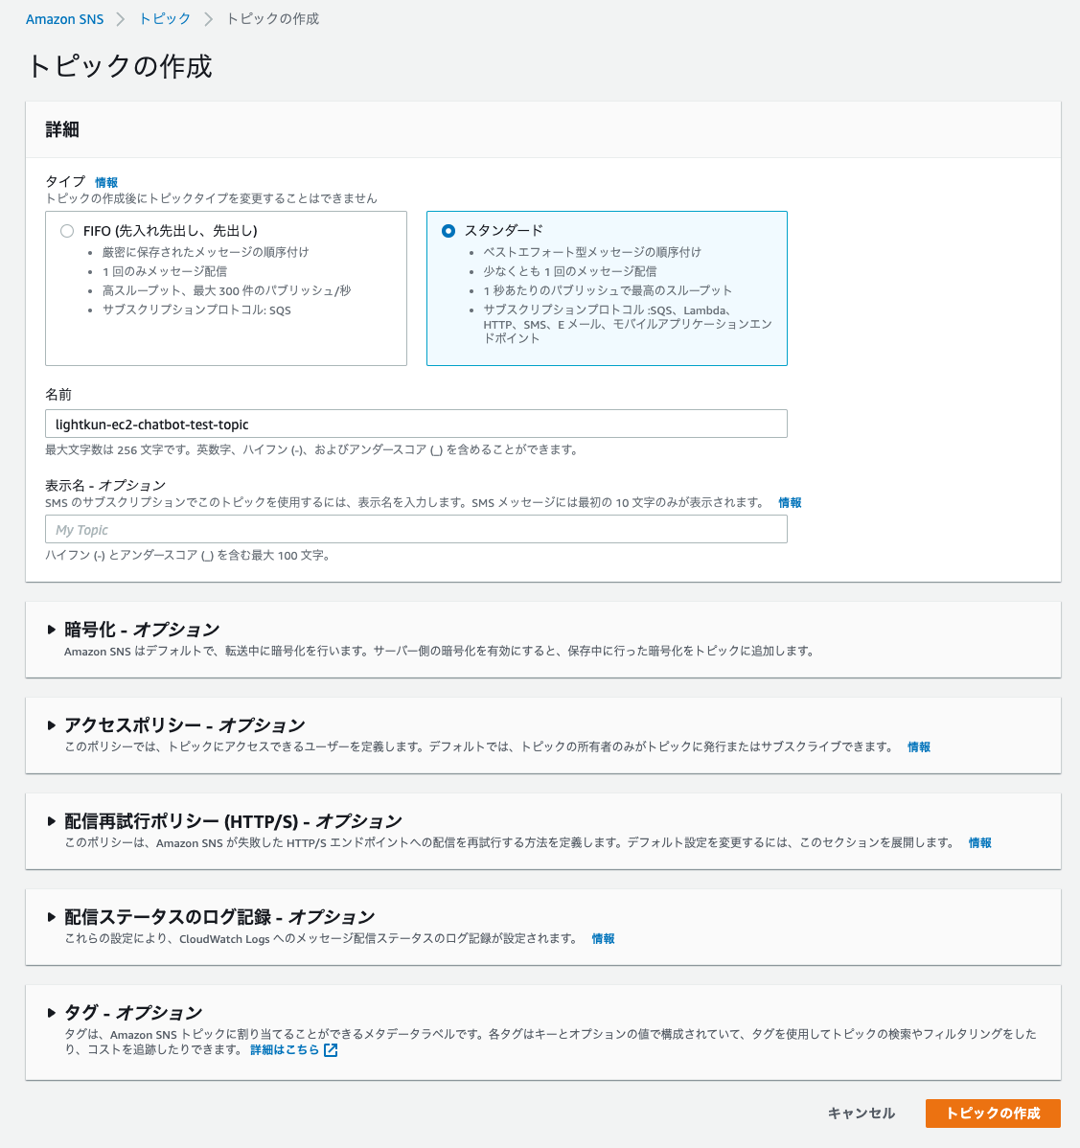
Task: Open Amazon SNS breadcrumb link
Action: 64,19
